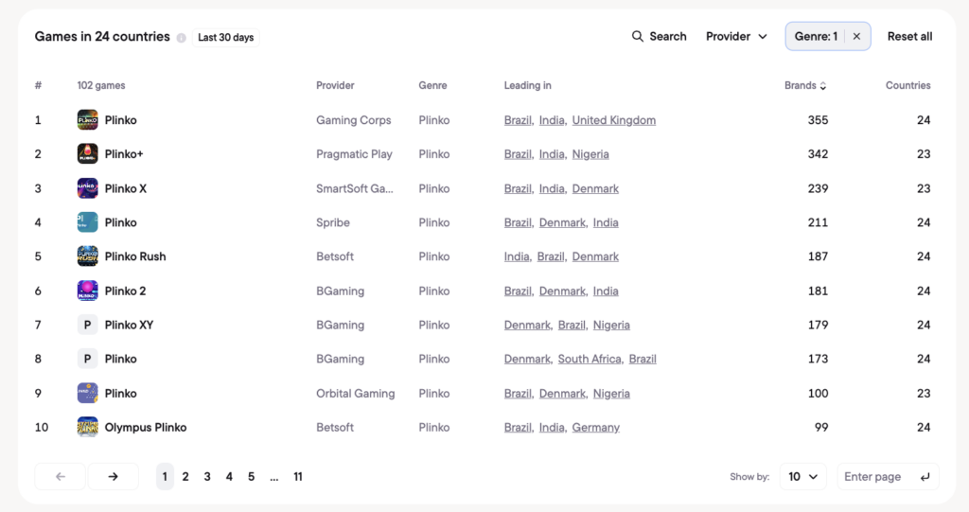Open the Provider dropdown
Image resolution: width=969 pixels, height=512 pixels.
(736, 37)
